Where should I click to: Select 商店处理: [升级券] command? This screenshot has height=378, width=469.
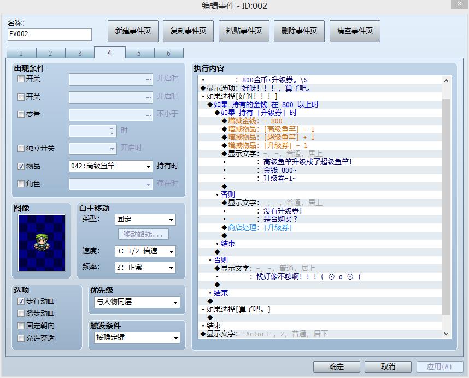coord(320,227)
